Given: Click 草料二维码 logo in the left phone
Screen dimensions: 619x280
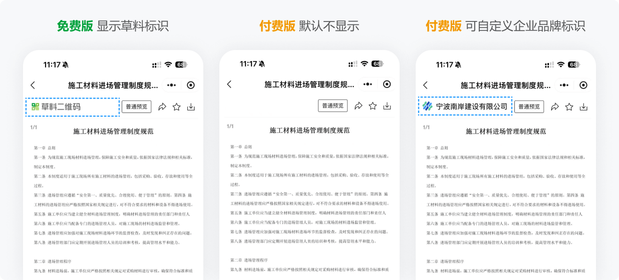Looking at the screenshot, I should click(56, 107).
